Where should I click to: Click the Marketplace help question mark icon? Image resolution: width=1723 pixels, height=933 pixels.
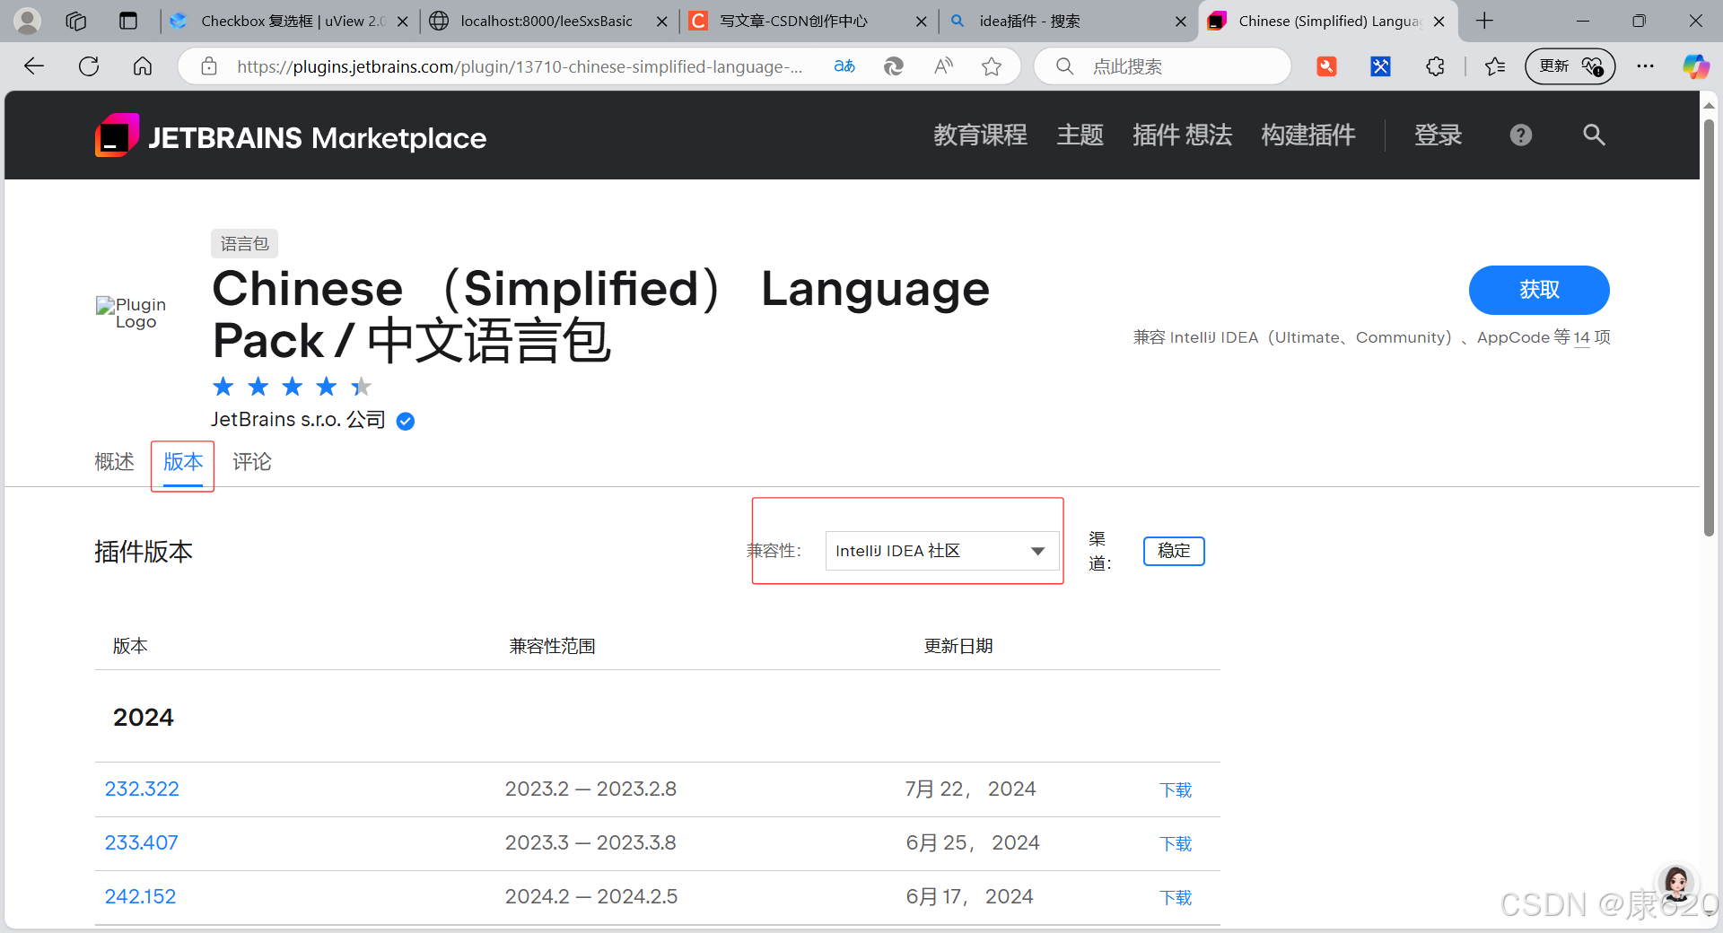tap(1520, 135)
